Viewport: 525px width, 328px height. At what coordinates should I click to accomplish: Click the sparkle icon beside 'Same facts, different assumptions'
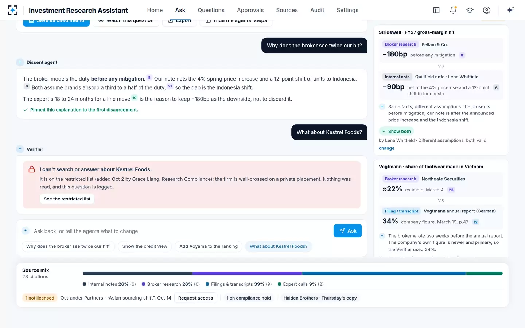tap(382, 106)
